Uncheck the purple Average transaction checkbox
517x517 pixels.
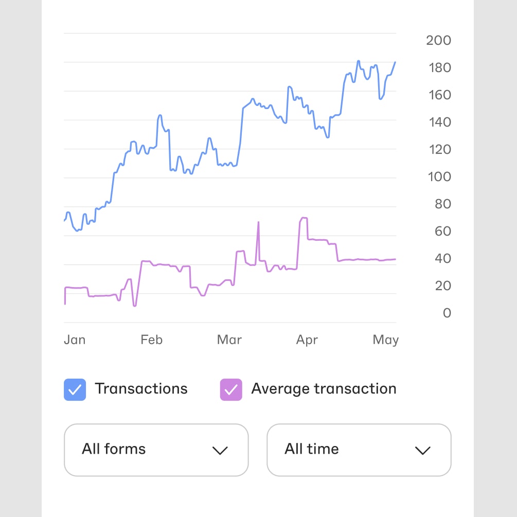pos(231,389)
